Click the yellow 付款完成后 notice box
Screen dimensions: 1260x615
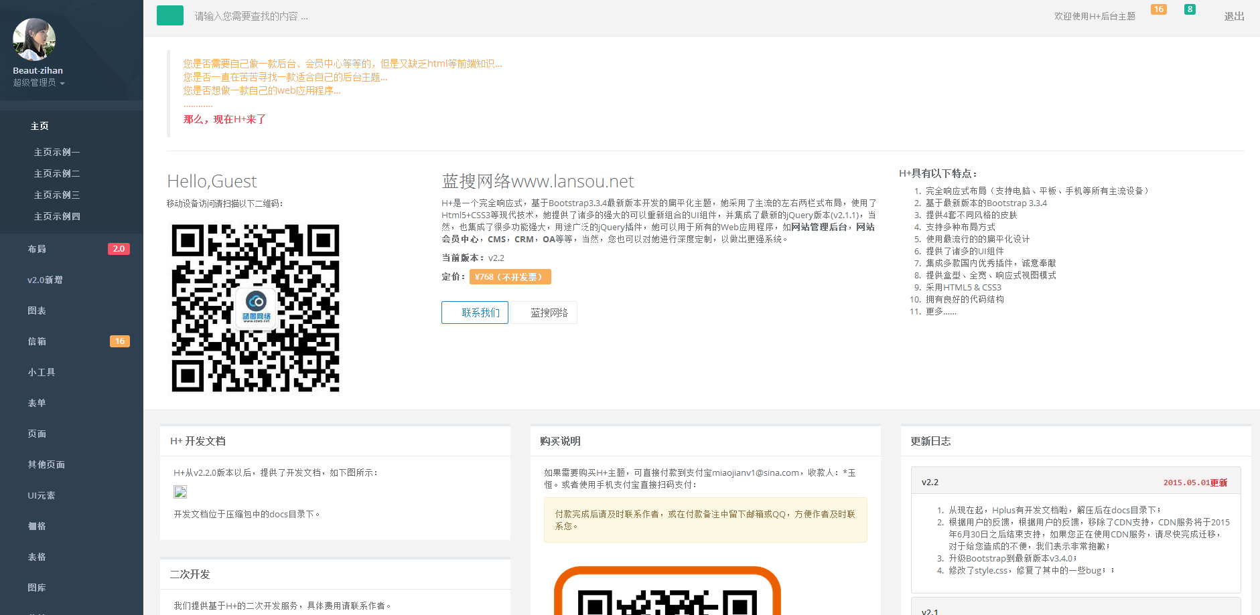tap(705, 520)
